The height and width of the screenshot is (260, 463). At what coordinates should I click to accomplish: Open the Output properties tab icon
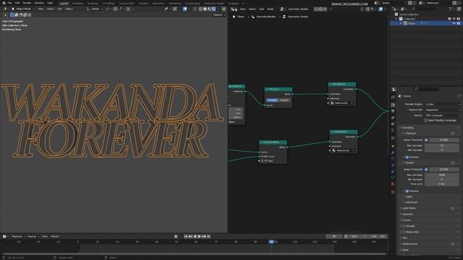pos(393,111)
